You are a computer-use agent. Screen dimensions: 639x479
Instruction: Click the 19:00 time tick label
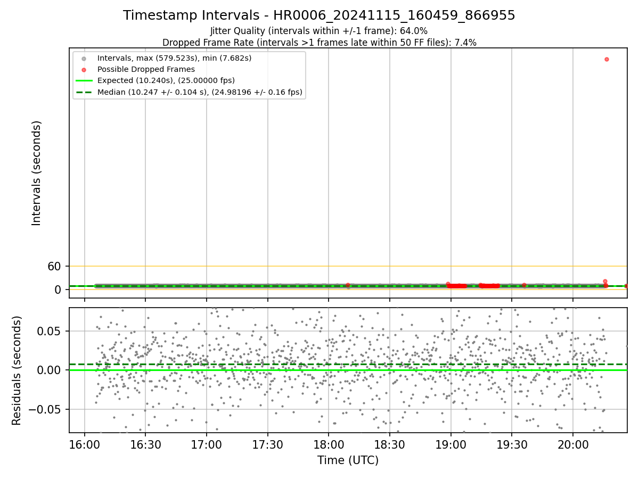451,444
